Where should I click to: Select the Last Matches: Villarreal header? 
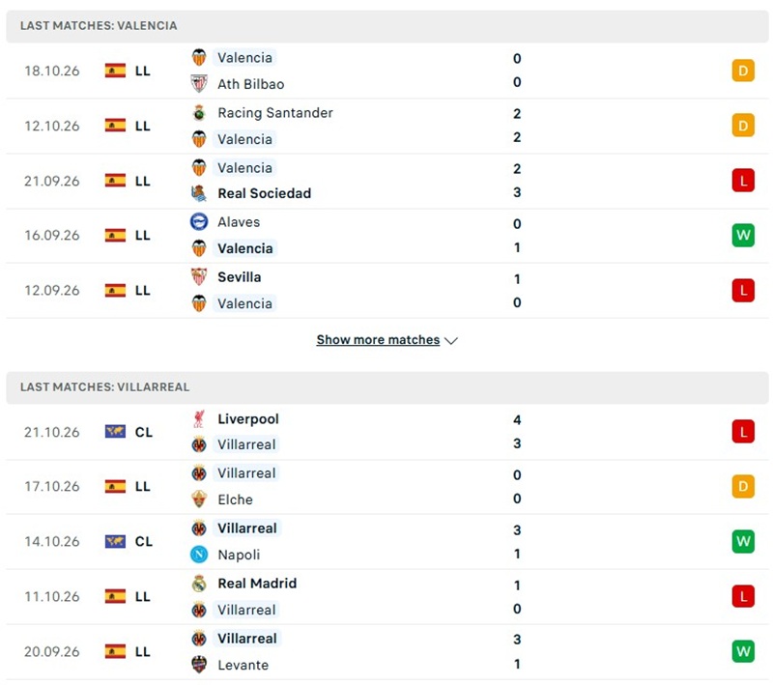pyautogui.click(x=387, y=387)
